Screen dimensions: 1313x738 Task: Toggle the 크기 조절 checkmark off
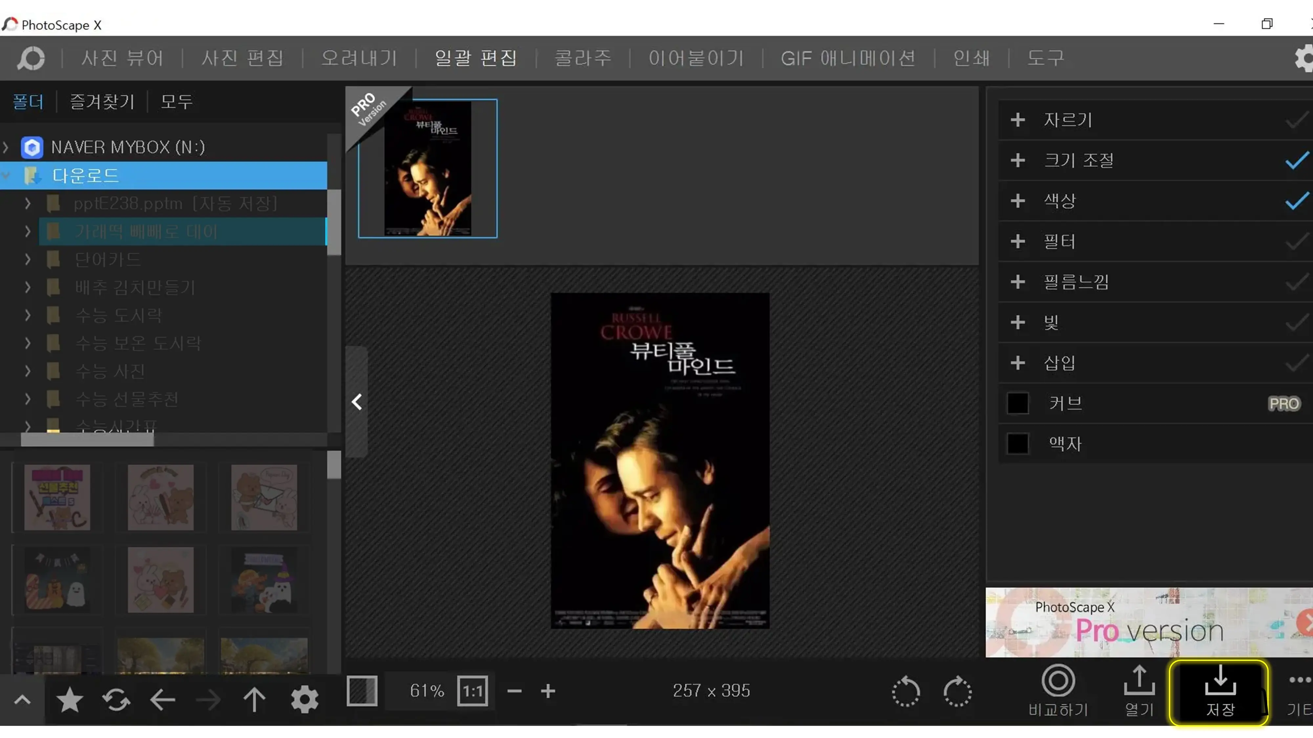1297,160
